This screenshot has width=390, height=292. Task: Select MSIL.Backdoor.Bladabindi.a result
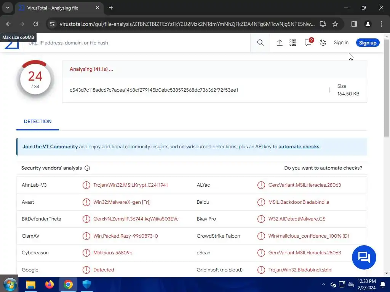pos(299,202)
